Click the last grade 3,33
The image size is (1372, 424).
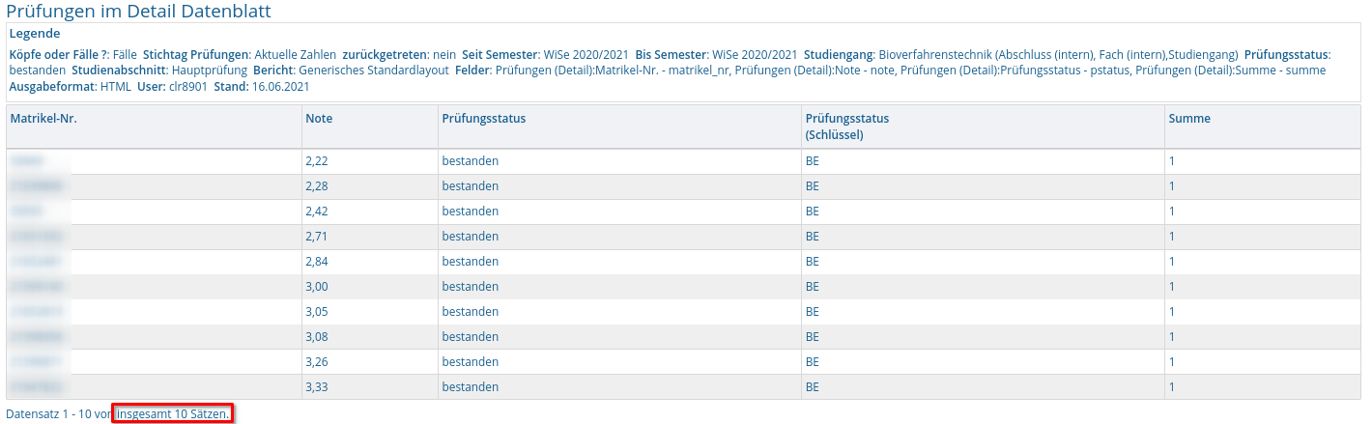click(318, 386)
